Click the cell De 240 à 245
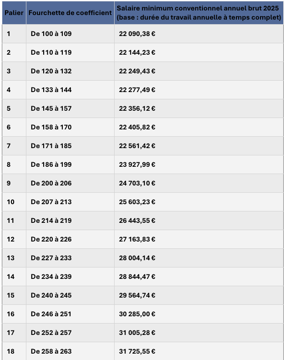The image size is (286, 360). [51, 295]
